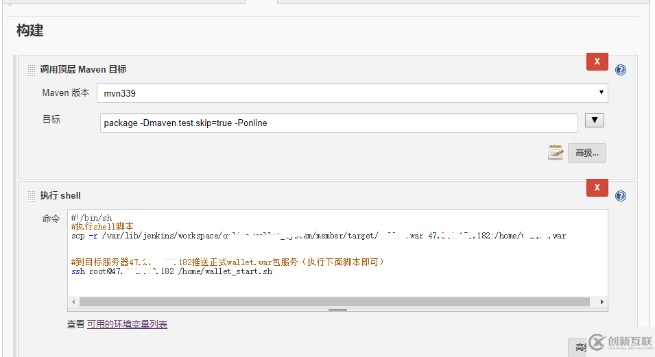Click the ssh root@ wallet_start.sh line

coord(171,271)
